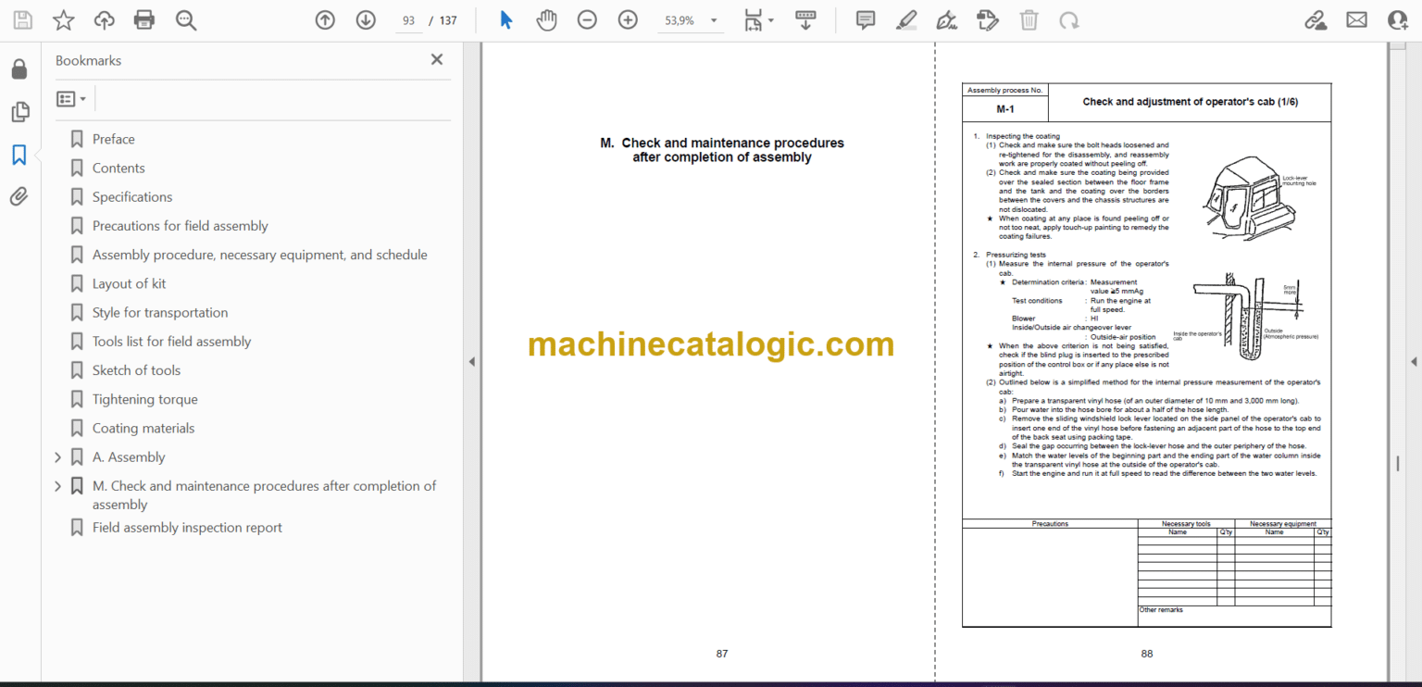Select the Tightening torque bookmark
The width and height of the screenshot is (1422, 687).
(144, 399)
